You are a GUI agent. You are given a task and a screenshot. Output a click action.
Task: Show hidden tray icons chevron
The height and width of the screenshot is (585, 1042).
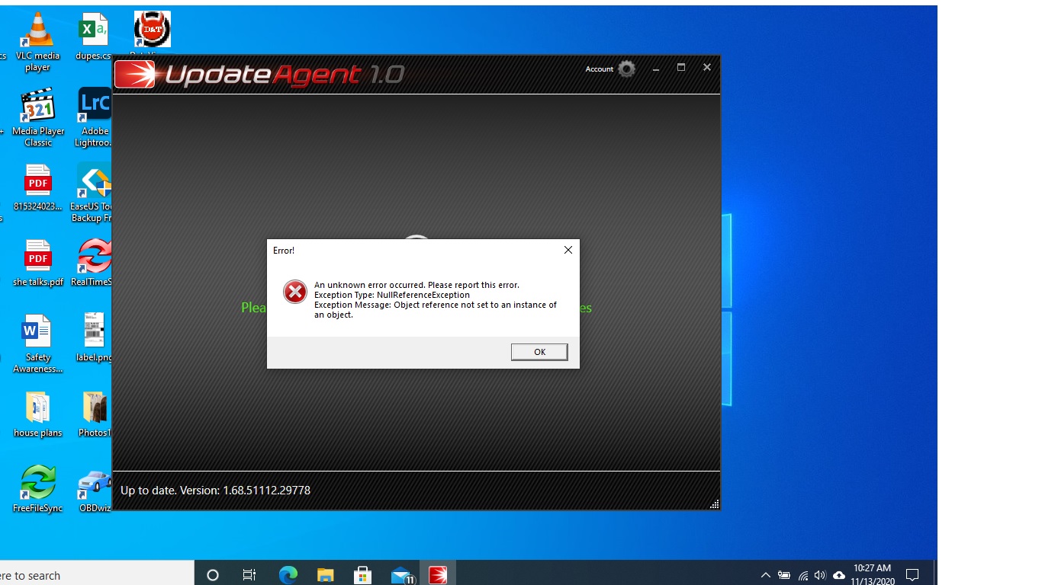(765, 575)
